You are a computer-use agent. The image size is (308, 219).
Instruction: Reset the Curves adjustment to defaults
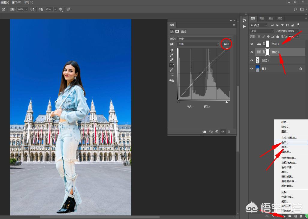tap(217, 132)
